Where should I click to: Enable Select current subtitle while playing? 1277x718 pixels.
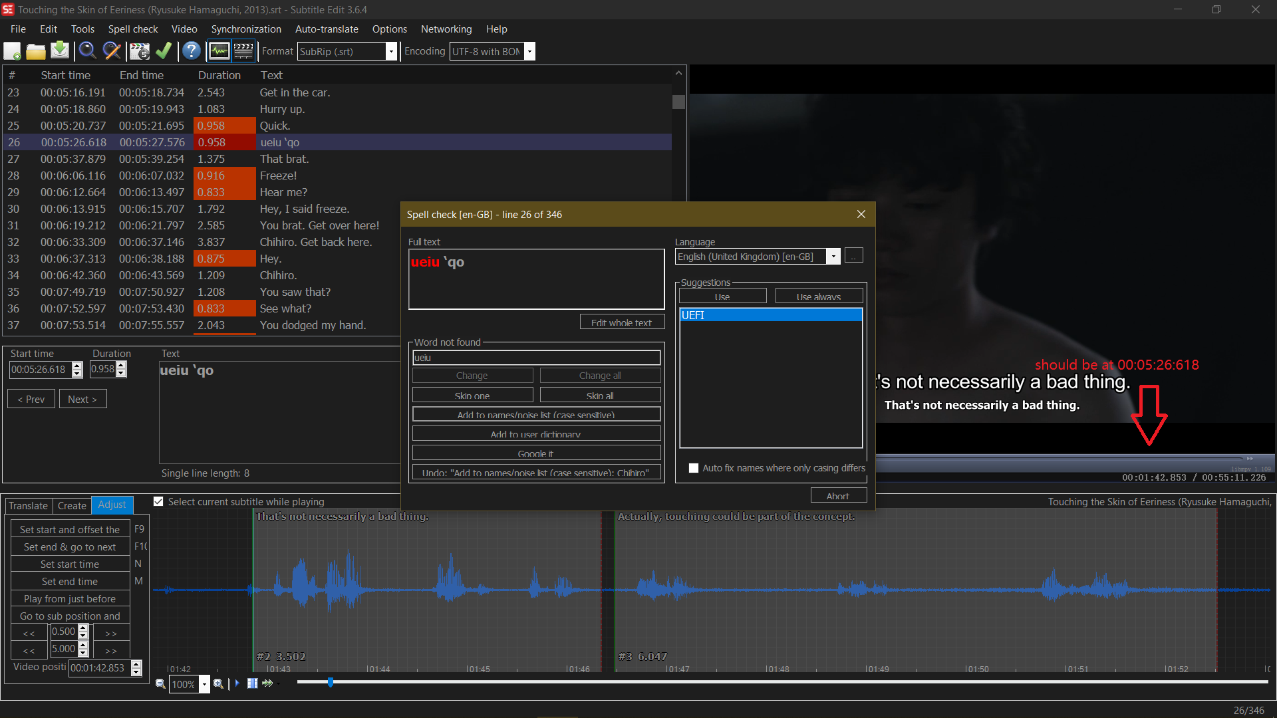(x=158, y=501)
